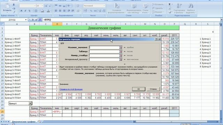This screenshot has width=223, height=125.
Task: Select the Динамические графики sheet tab
Action: coord(23,122)
